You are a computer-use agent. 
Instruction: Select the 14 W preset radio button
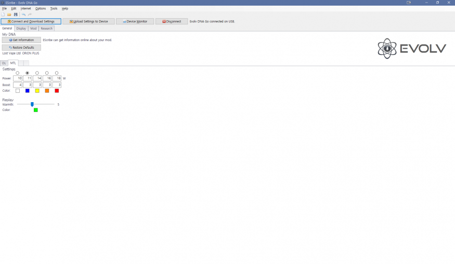click(37, 73)
